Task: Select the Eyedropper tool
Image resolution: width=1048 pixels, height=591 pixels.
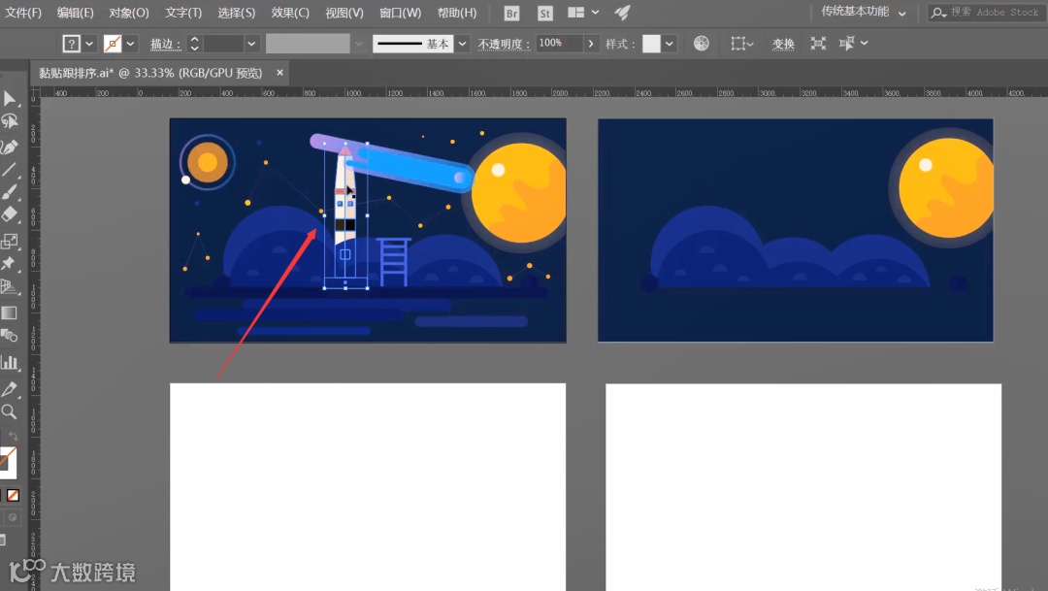Action: (x=10, y=389)
